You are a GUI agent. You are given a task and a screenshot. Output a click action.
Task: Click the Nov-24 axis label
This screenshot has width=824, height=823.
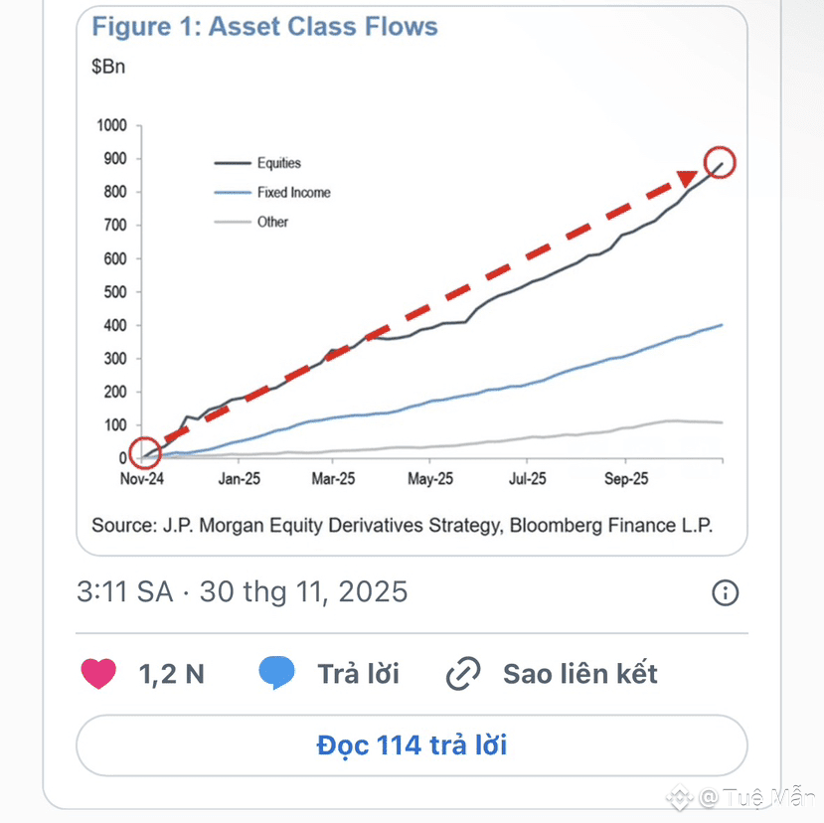tap(142, 479)
